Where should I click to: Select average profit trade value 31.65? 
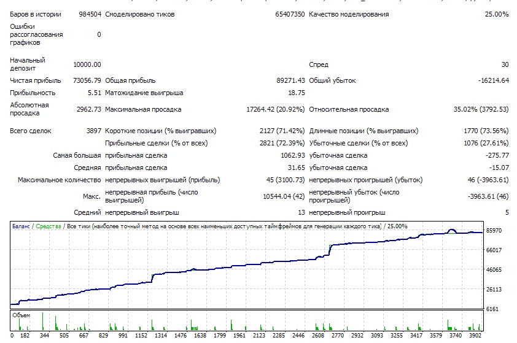(x=296, y=168)
